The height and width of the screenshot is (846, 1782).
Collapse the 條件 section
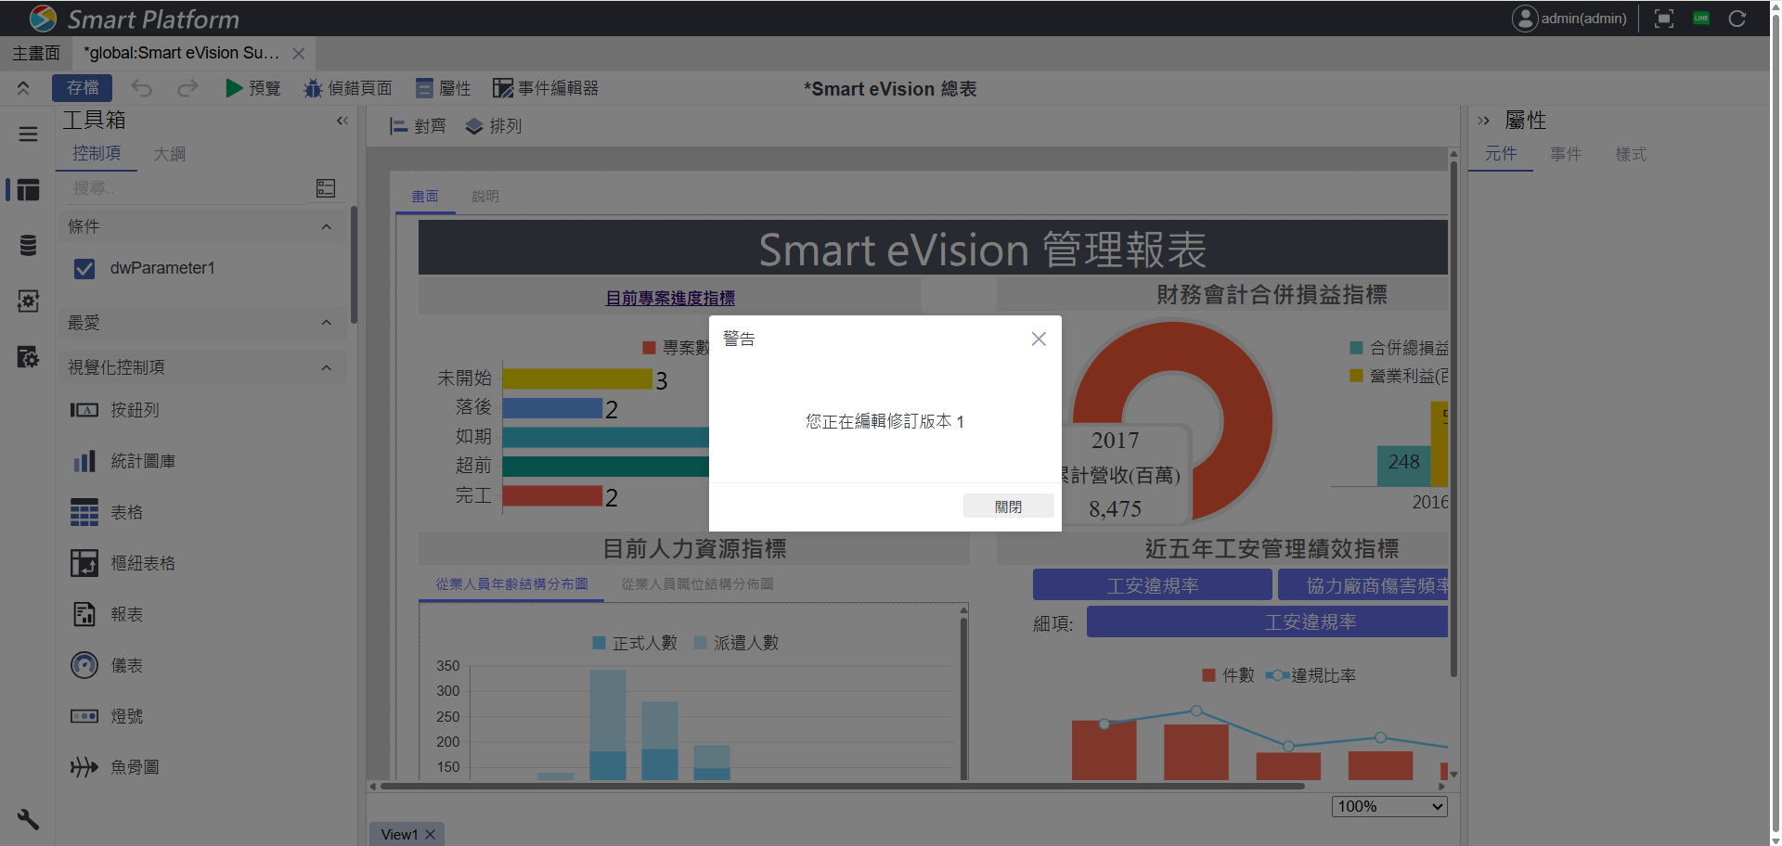pos(326,227)
